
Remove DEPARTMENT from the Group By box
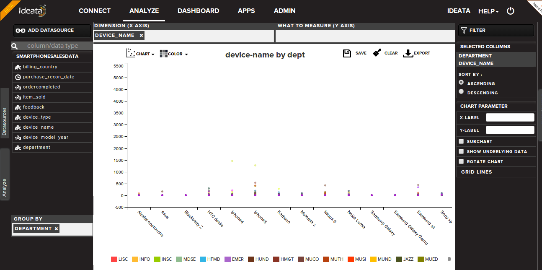click(57, 228)
